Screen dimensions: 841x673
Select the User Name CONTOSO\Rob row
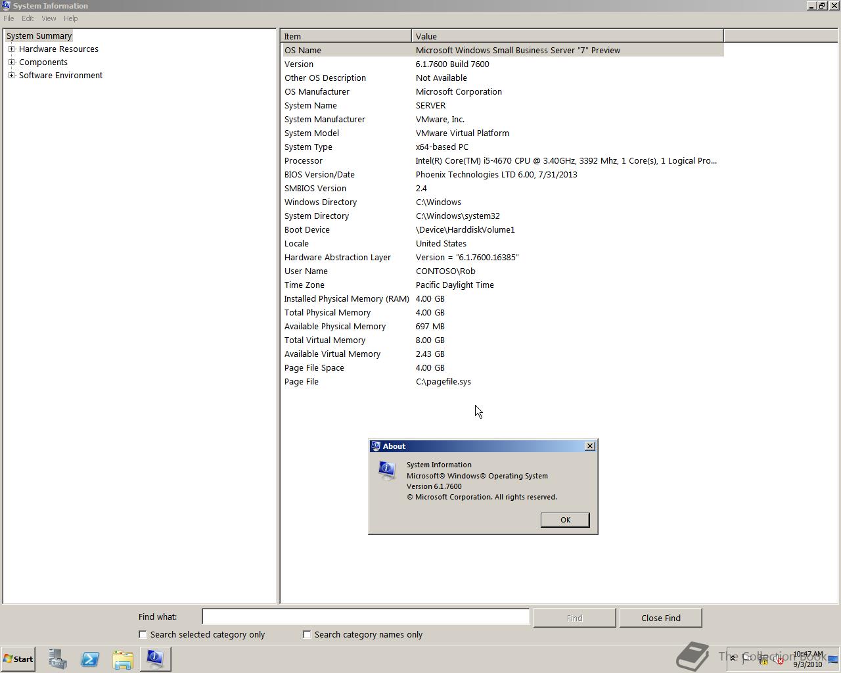(503, 271)
